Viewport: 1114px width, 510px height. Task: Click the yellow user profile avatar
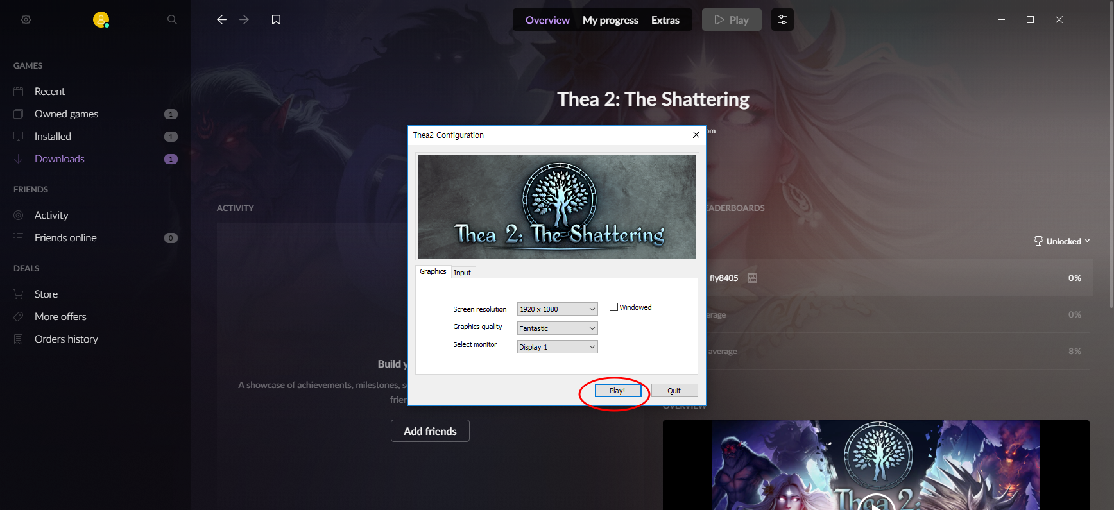point(101,20)
